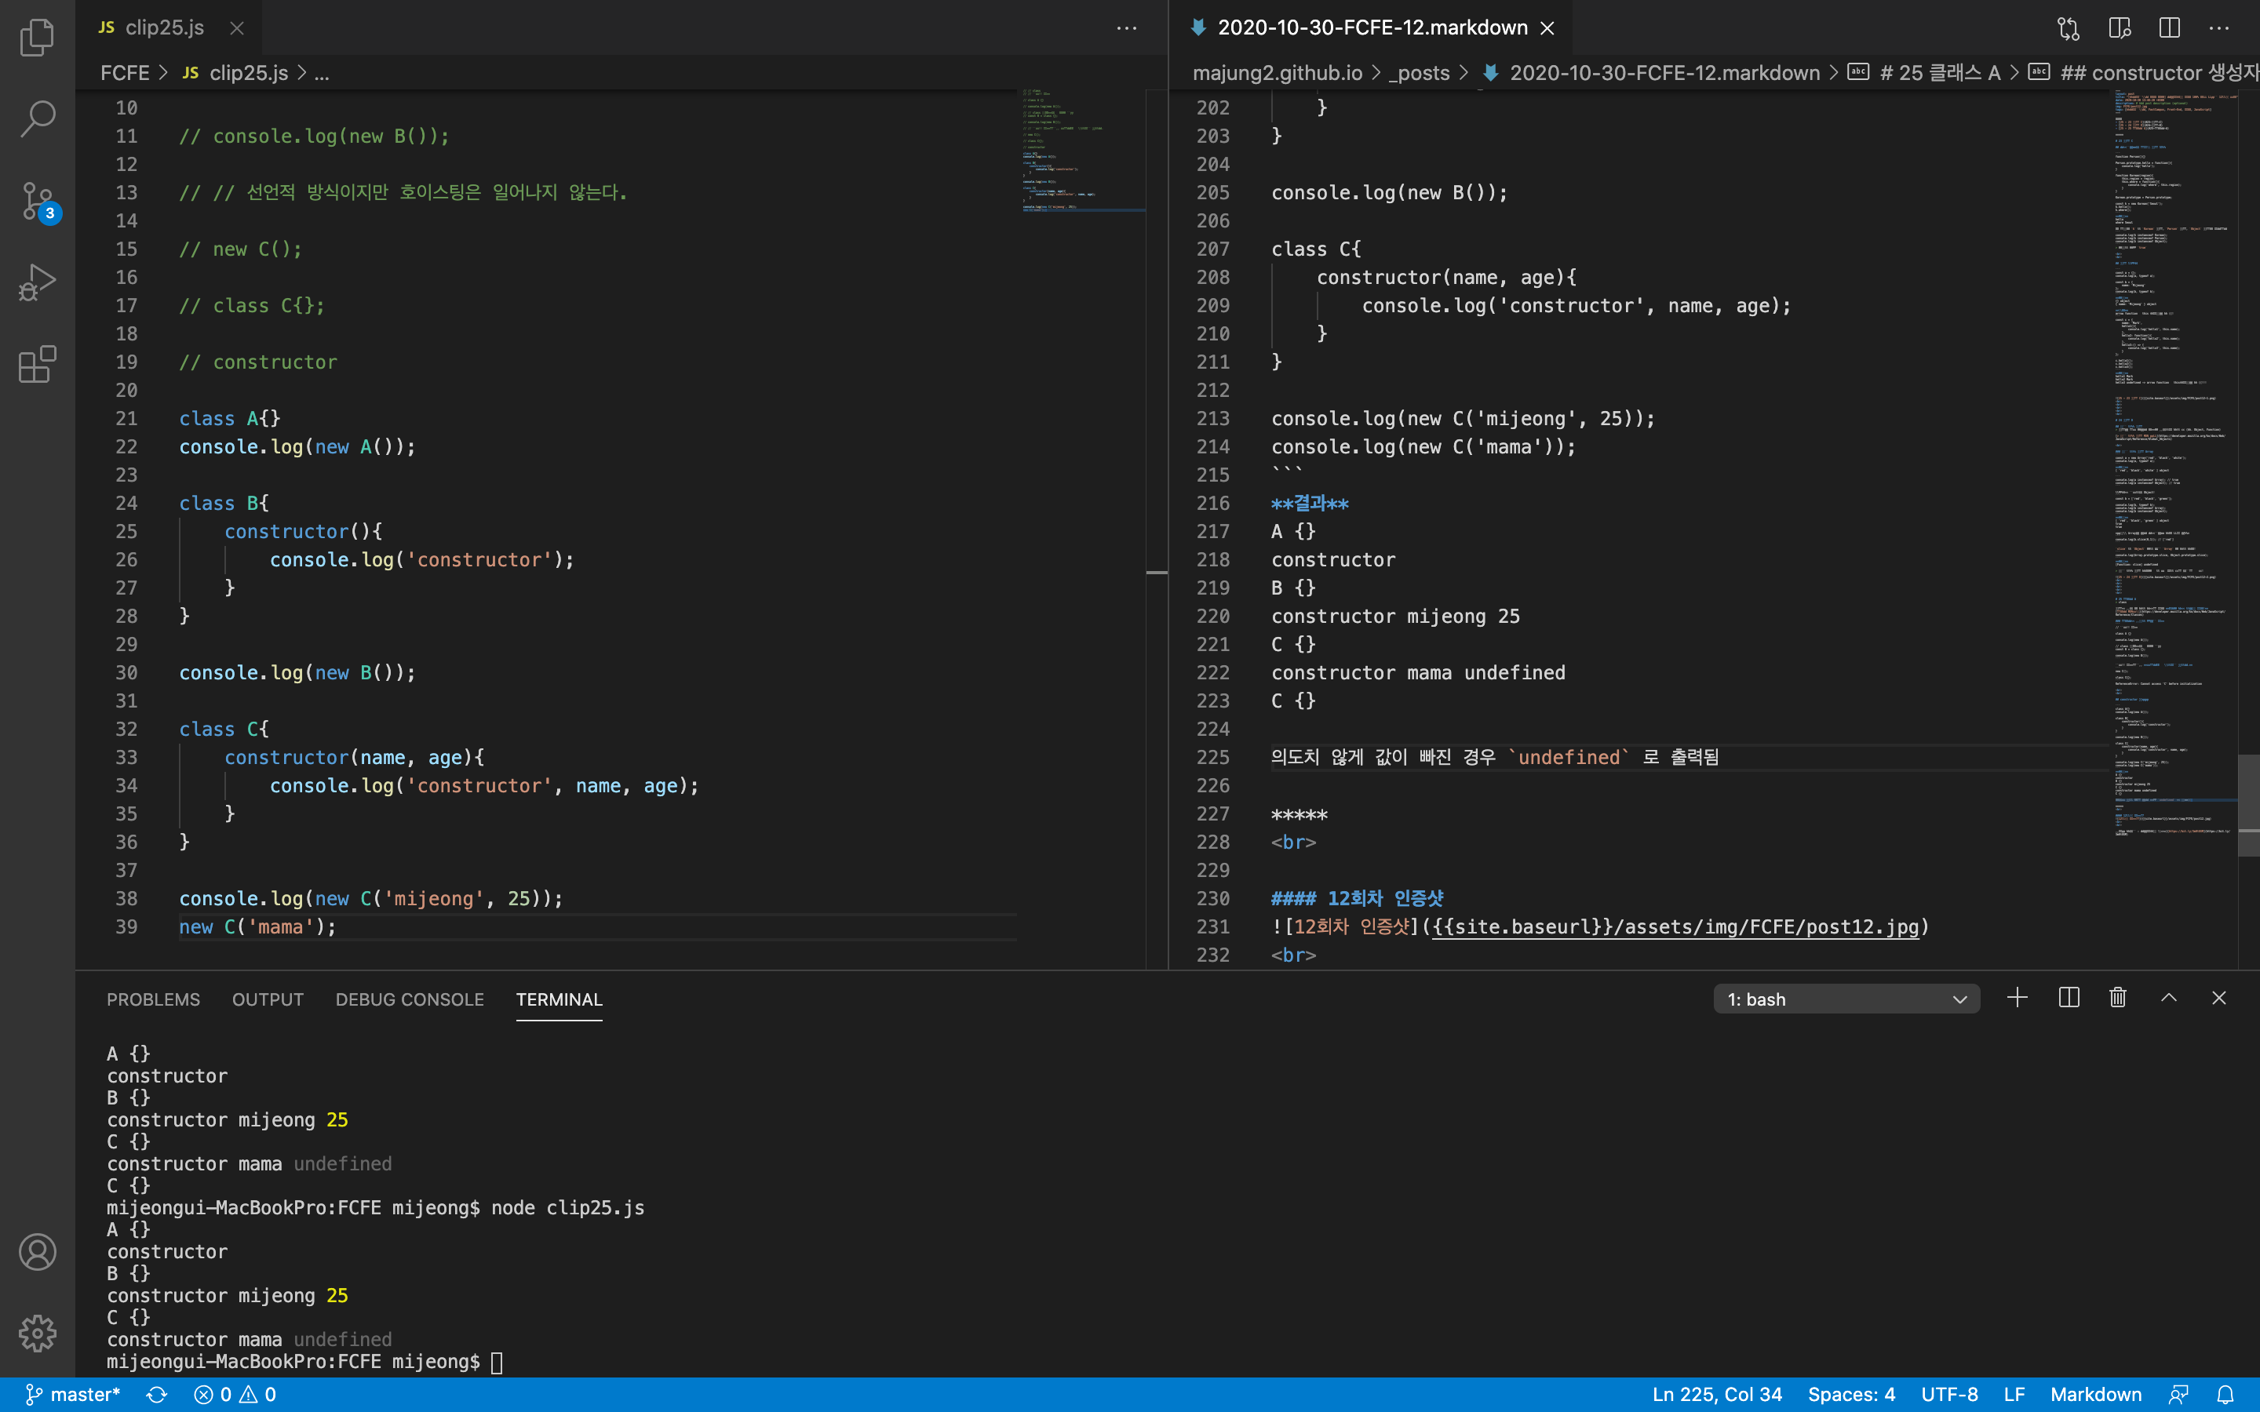Click '#### 12회차 인증샷' heading line

[x=1357, y=898]
